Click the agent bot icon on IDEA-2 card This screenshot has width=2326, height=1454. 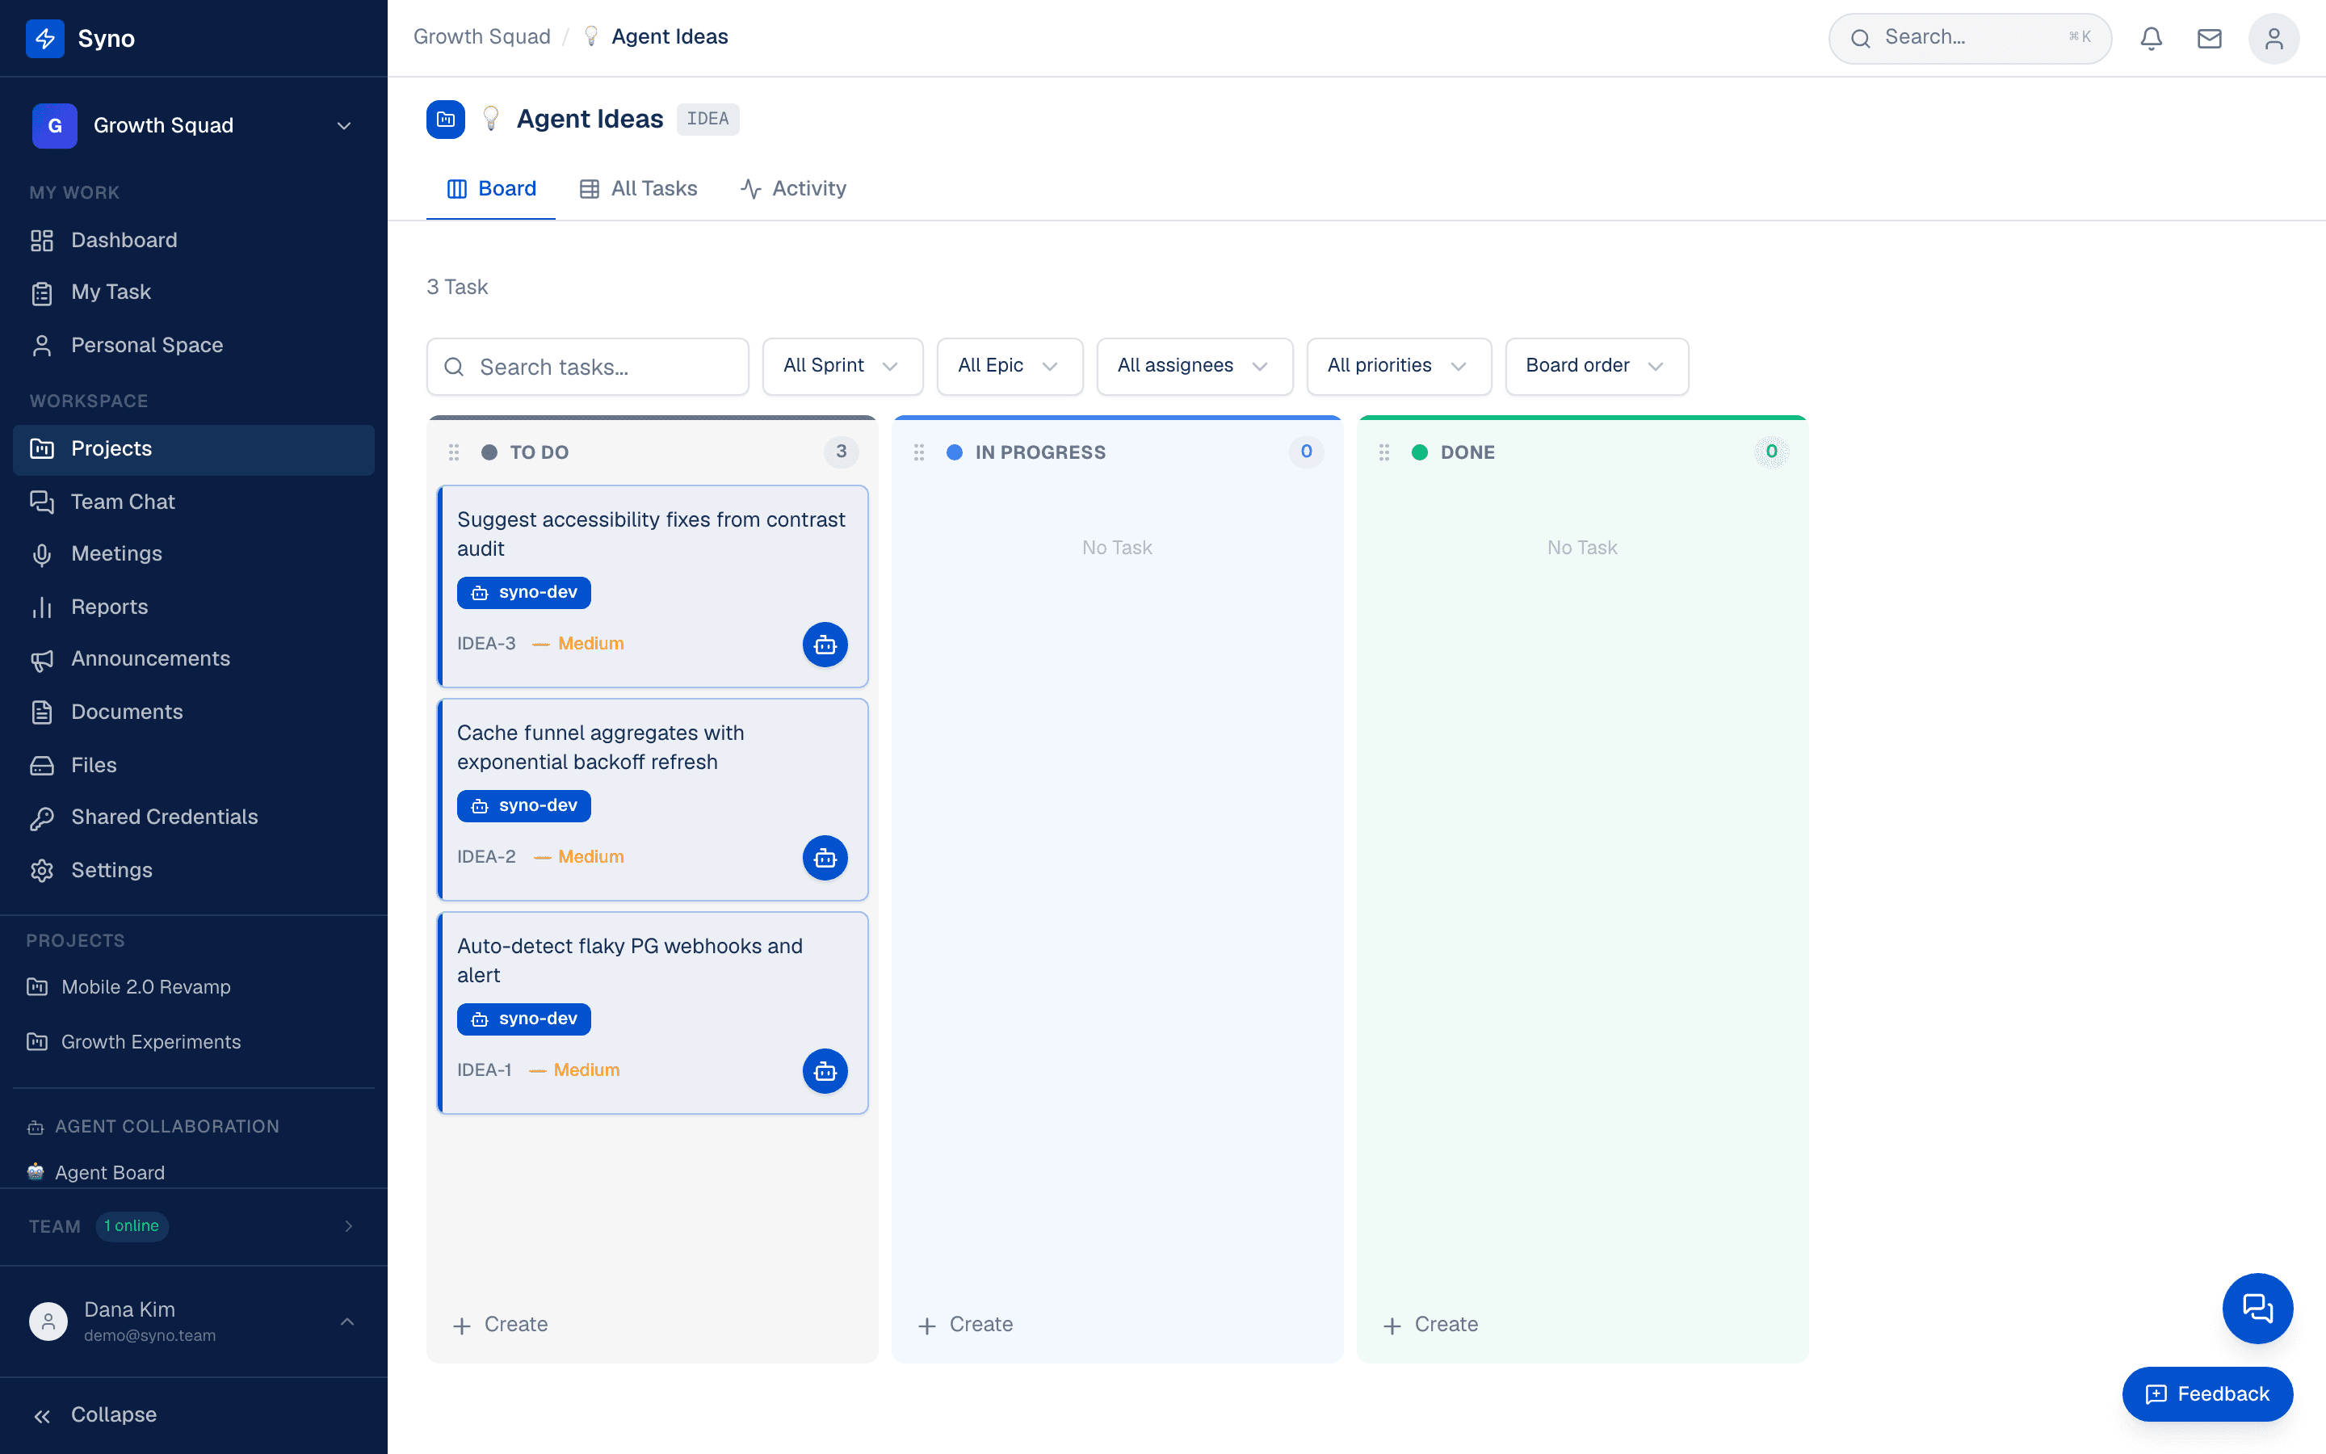825,858
